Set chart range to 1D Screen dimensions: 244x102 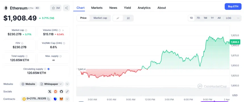pyautogui.click(x=191, y=18)
